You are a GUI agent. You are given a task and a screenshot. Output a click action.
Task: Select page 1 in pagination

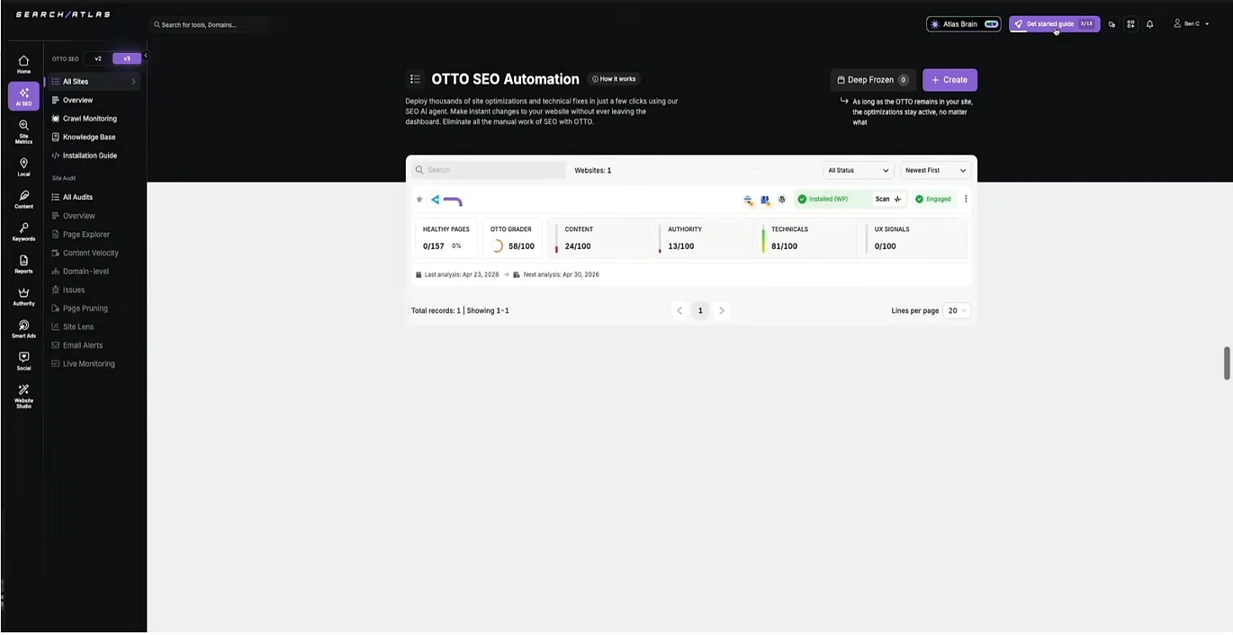(700, 310)
